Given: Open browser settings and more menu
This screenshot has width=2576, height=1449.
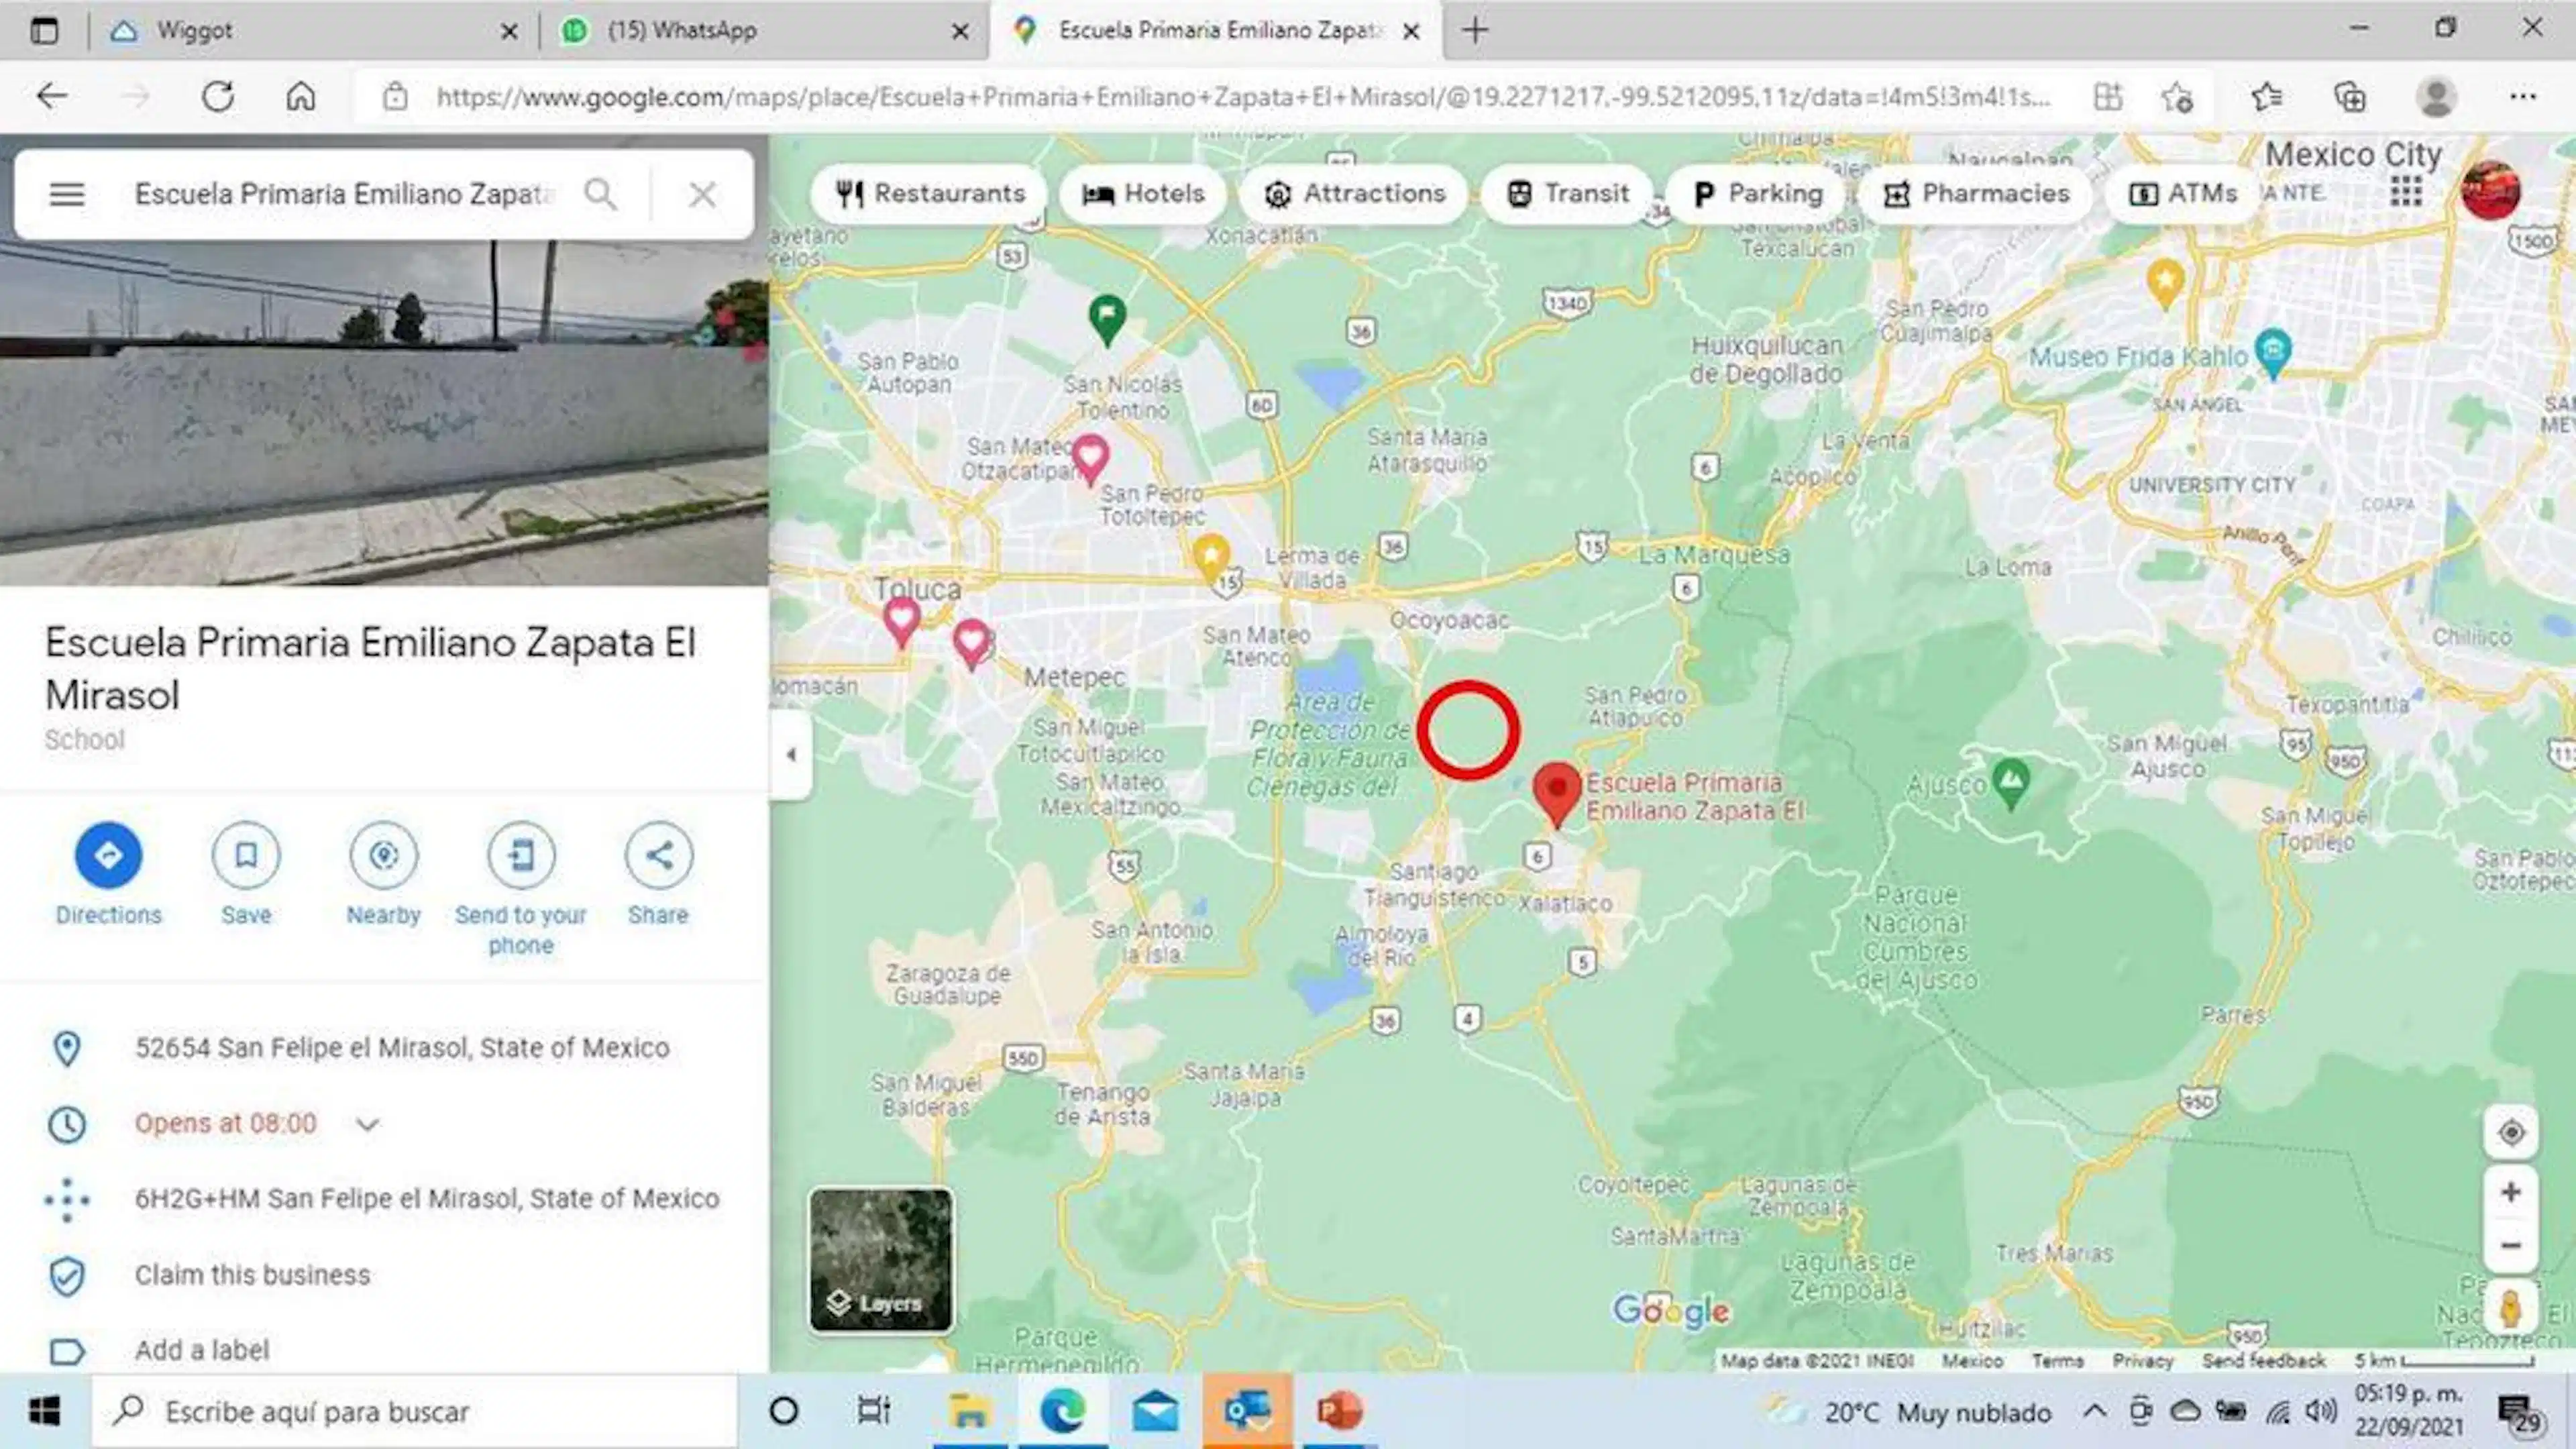Looking at the screenshot, I should 2523,97.
